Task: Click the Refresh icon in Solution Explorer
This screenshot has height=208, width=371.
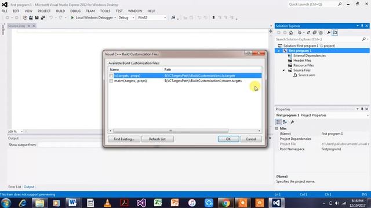Action: (x=308, y=33)
